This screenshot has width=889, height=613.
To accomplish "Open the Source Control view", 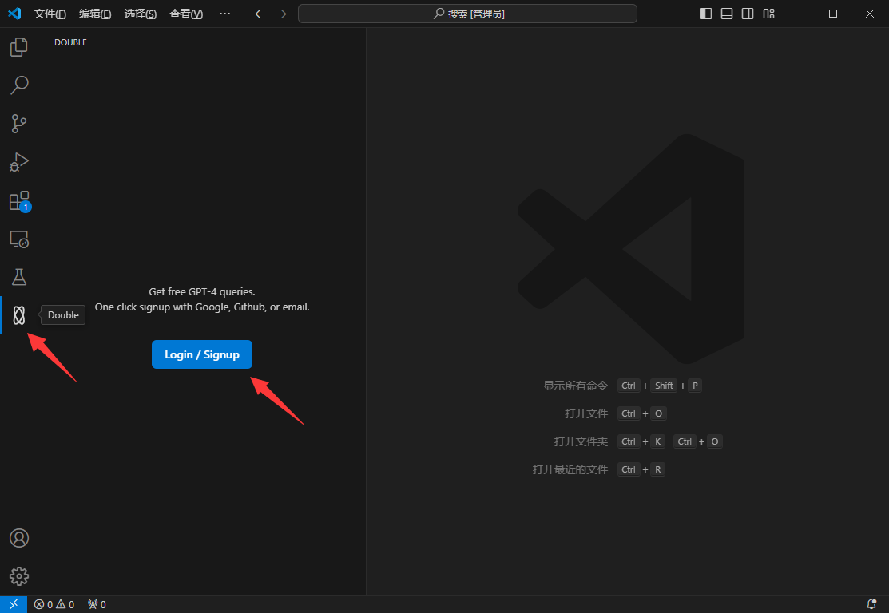I will point(18,124).
